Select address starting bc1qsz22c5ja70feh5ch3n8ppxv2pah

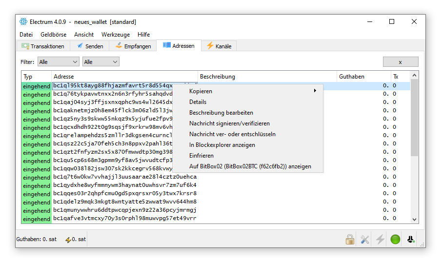tap(113, 143)
